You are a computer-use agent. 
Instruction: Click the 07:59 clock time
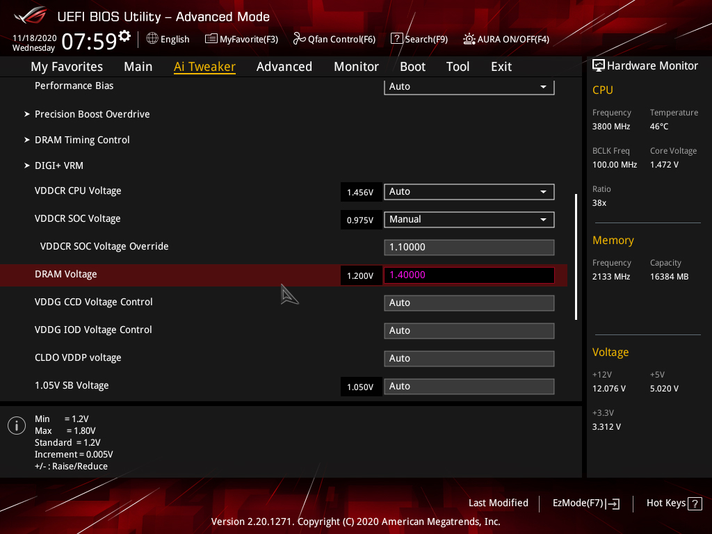point(90,42)
